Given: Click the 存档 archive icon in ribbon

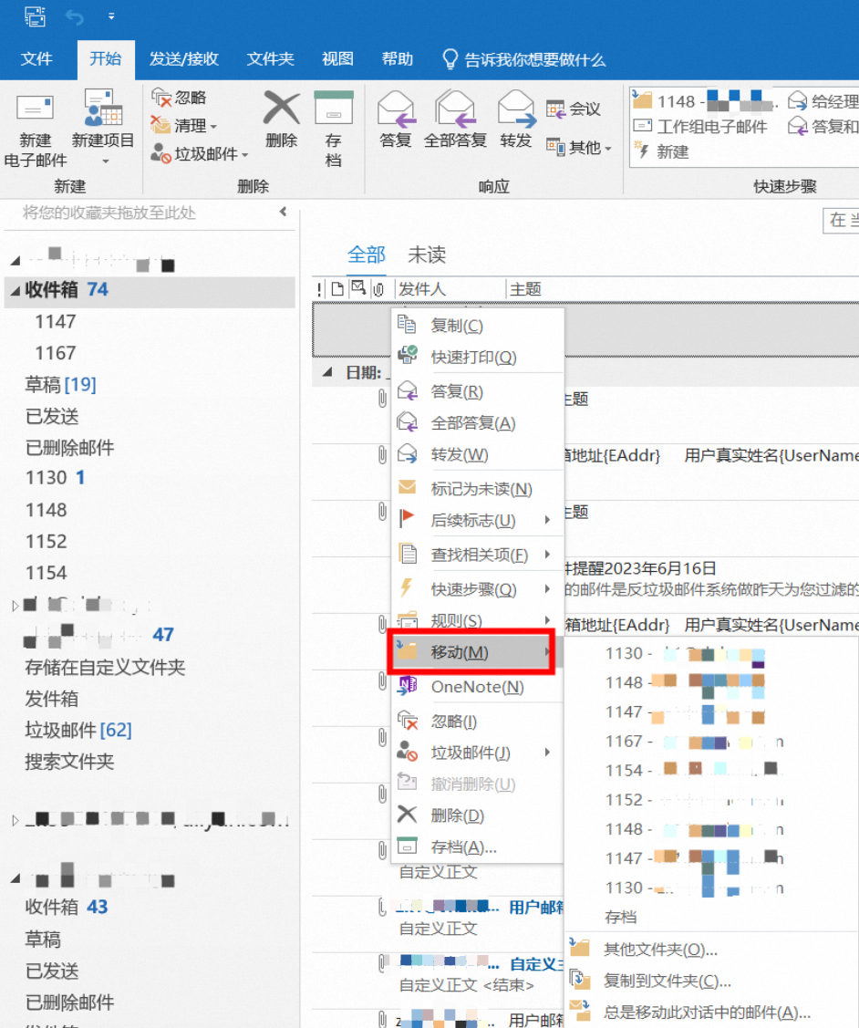Looking at the screenshot, I should point(333,109).
